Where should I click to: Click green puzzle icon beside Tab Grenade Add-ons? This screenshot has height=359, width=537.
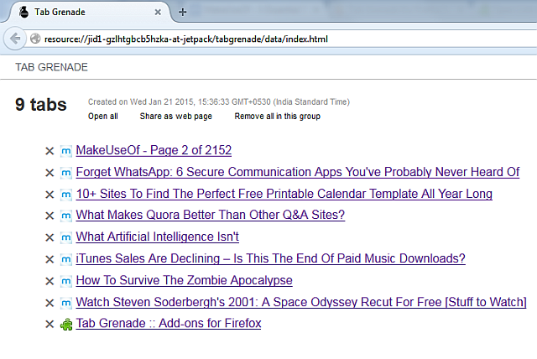(x=66, y=324)
